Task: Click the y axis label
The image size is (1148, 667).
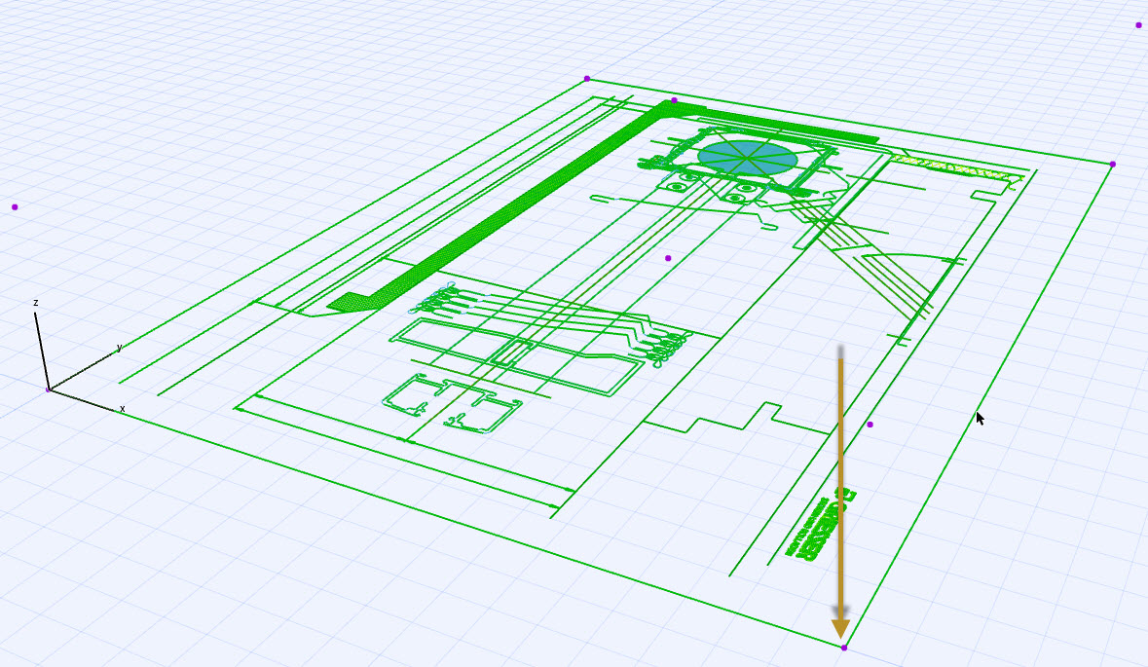Action: 120,348
